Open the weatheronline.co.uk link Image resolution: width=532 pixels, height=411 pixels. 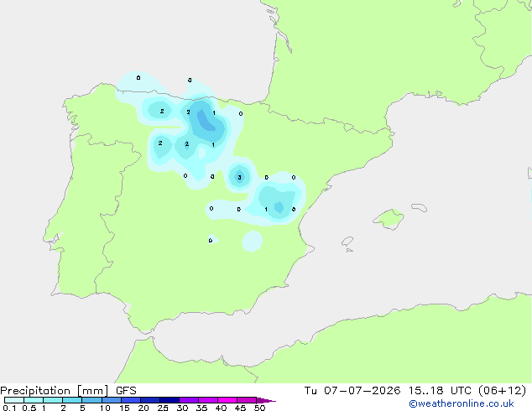[462, 403]
